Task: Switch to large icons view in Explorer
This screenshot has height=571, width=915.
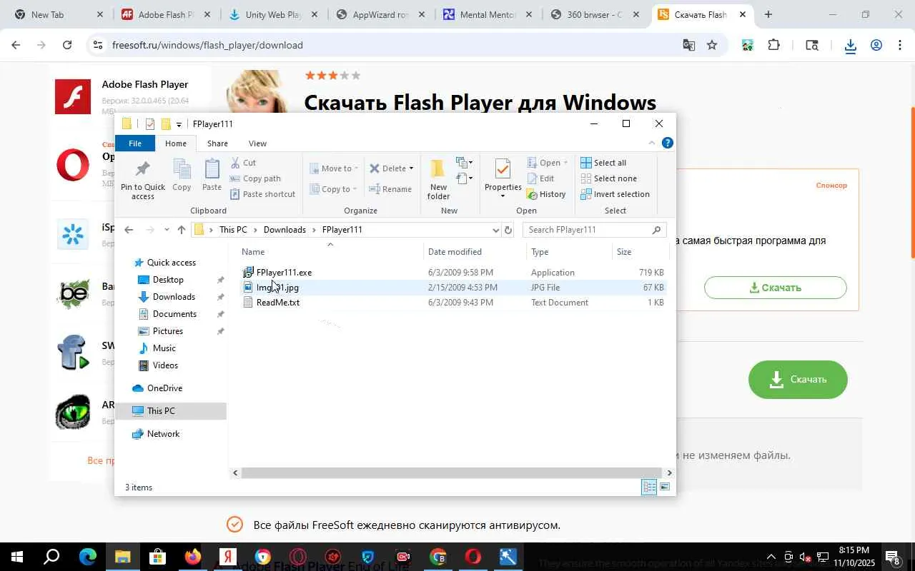Action: click(x=665, y=487)
